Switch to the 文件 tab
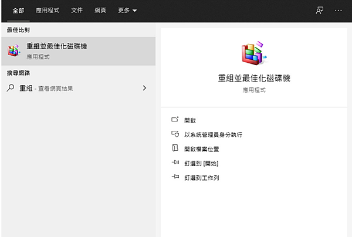 tap(77, 11)
